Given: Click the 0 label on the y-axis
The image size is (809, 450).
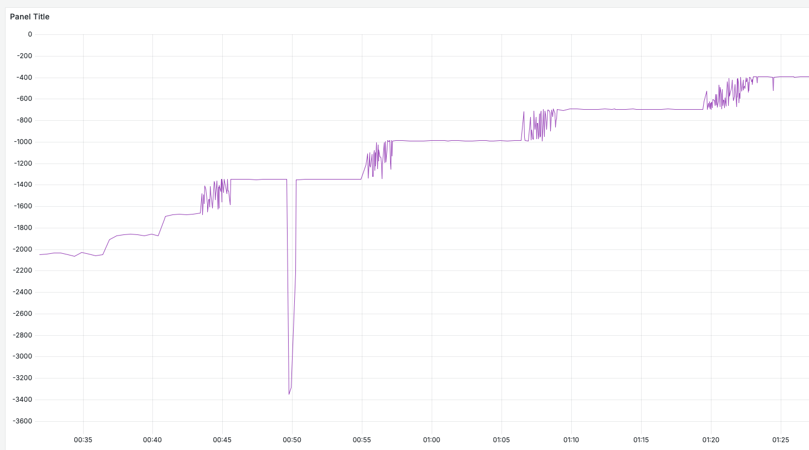Looking at the screenshot, I should point(30,34).
